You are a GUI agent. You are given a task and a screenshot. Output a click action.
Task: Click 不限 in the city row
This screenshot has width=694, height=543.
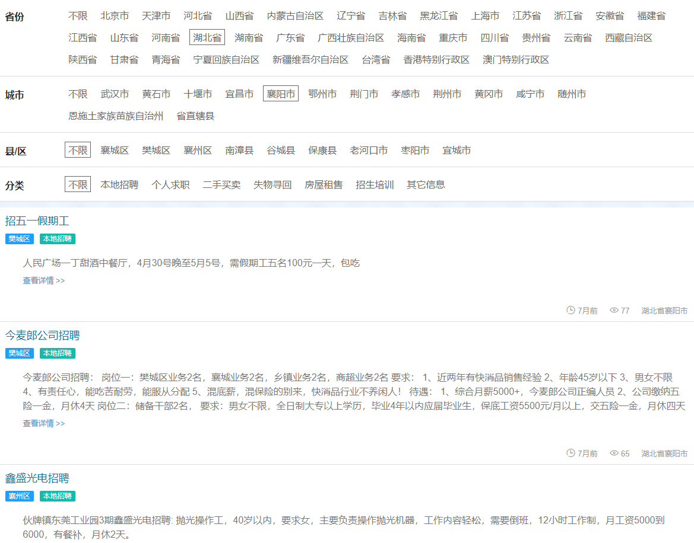(x=78, y=94)
